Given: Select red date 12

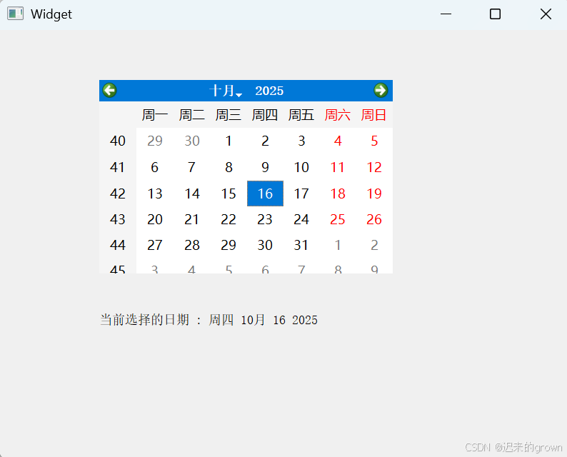Looking at the screenshot, I should point(375,167).
